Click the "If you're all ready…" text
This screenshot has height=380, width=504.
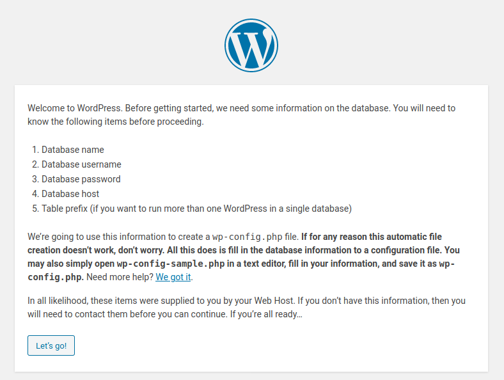point(266,314)
